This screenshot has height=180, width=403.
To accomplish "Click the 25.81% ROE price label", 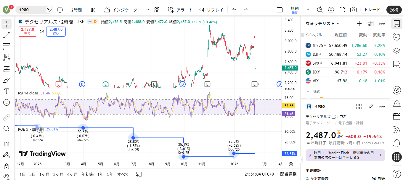I will (290, 153).
